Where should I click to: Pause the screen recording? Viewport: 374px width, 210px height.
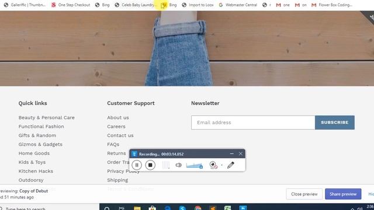(x=137, y=164)
